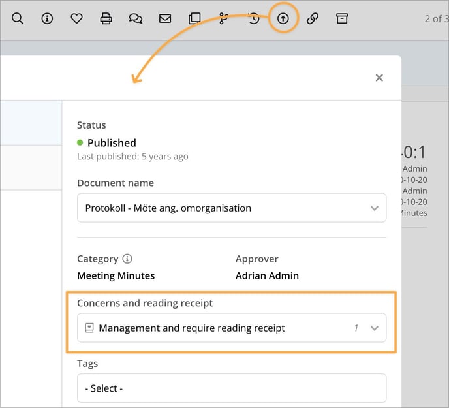Click the '2 of 3' page counter
Screen dimensions: 449x408
click(437, 19)
